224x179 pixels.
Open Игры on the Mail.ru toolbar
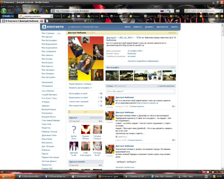coord(105,16)
